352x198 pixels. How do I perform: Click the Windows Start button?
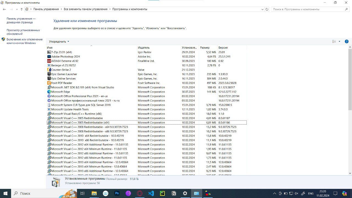pyautogui.click(x=5, y=193)
